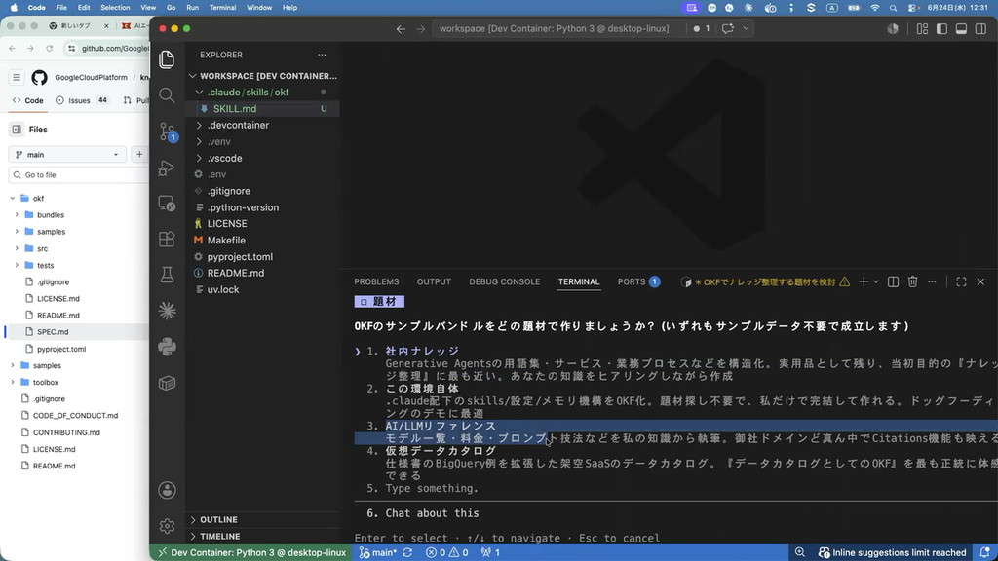The height and width of the screenshot is (561, 998).
Task: Click the customize layout icon in title bar
Action: 922,28
